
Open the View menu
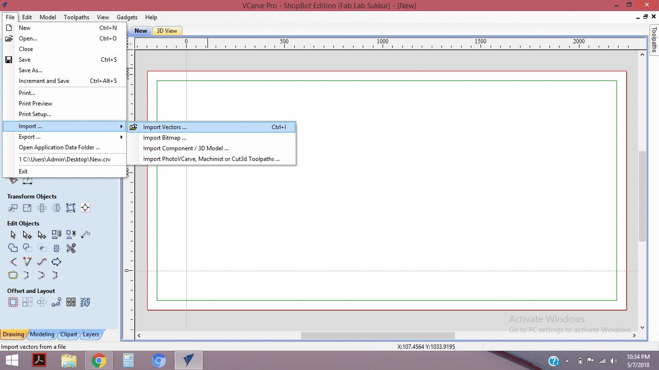[103, 17]
